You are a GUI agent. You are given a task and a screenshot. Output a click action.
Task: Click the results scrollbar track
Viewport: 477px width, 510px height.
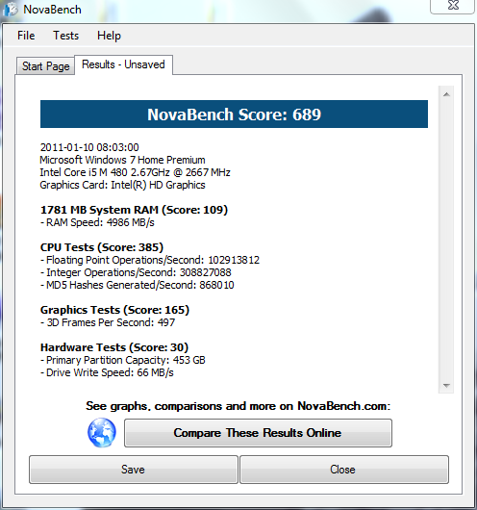(x=446, y=240)
